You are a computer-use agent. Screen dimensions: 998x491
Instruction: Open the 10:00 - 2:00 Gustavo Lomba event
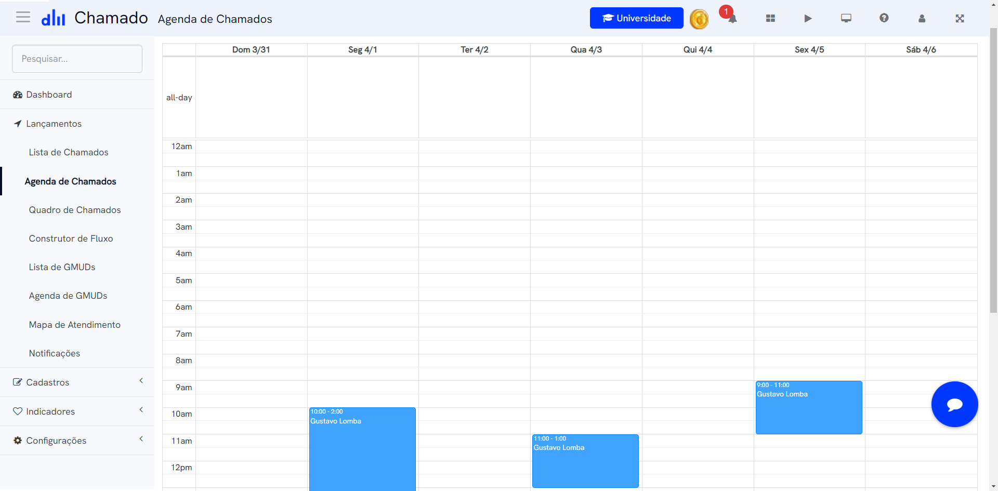click(362, 449)
